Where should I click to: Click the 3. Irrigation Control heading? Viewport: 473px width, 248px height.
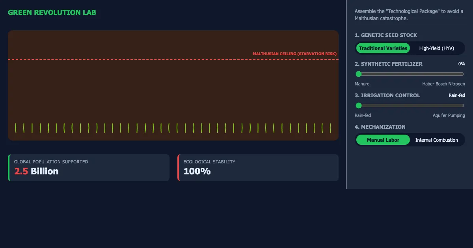point(387,95)
